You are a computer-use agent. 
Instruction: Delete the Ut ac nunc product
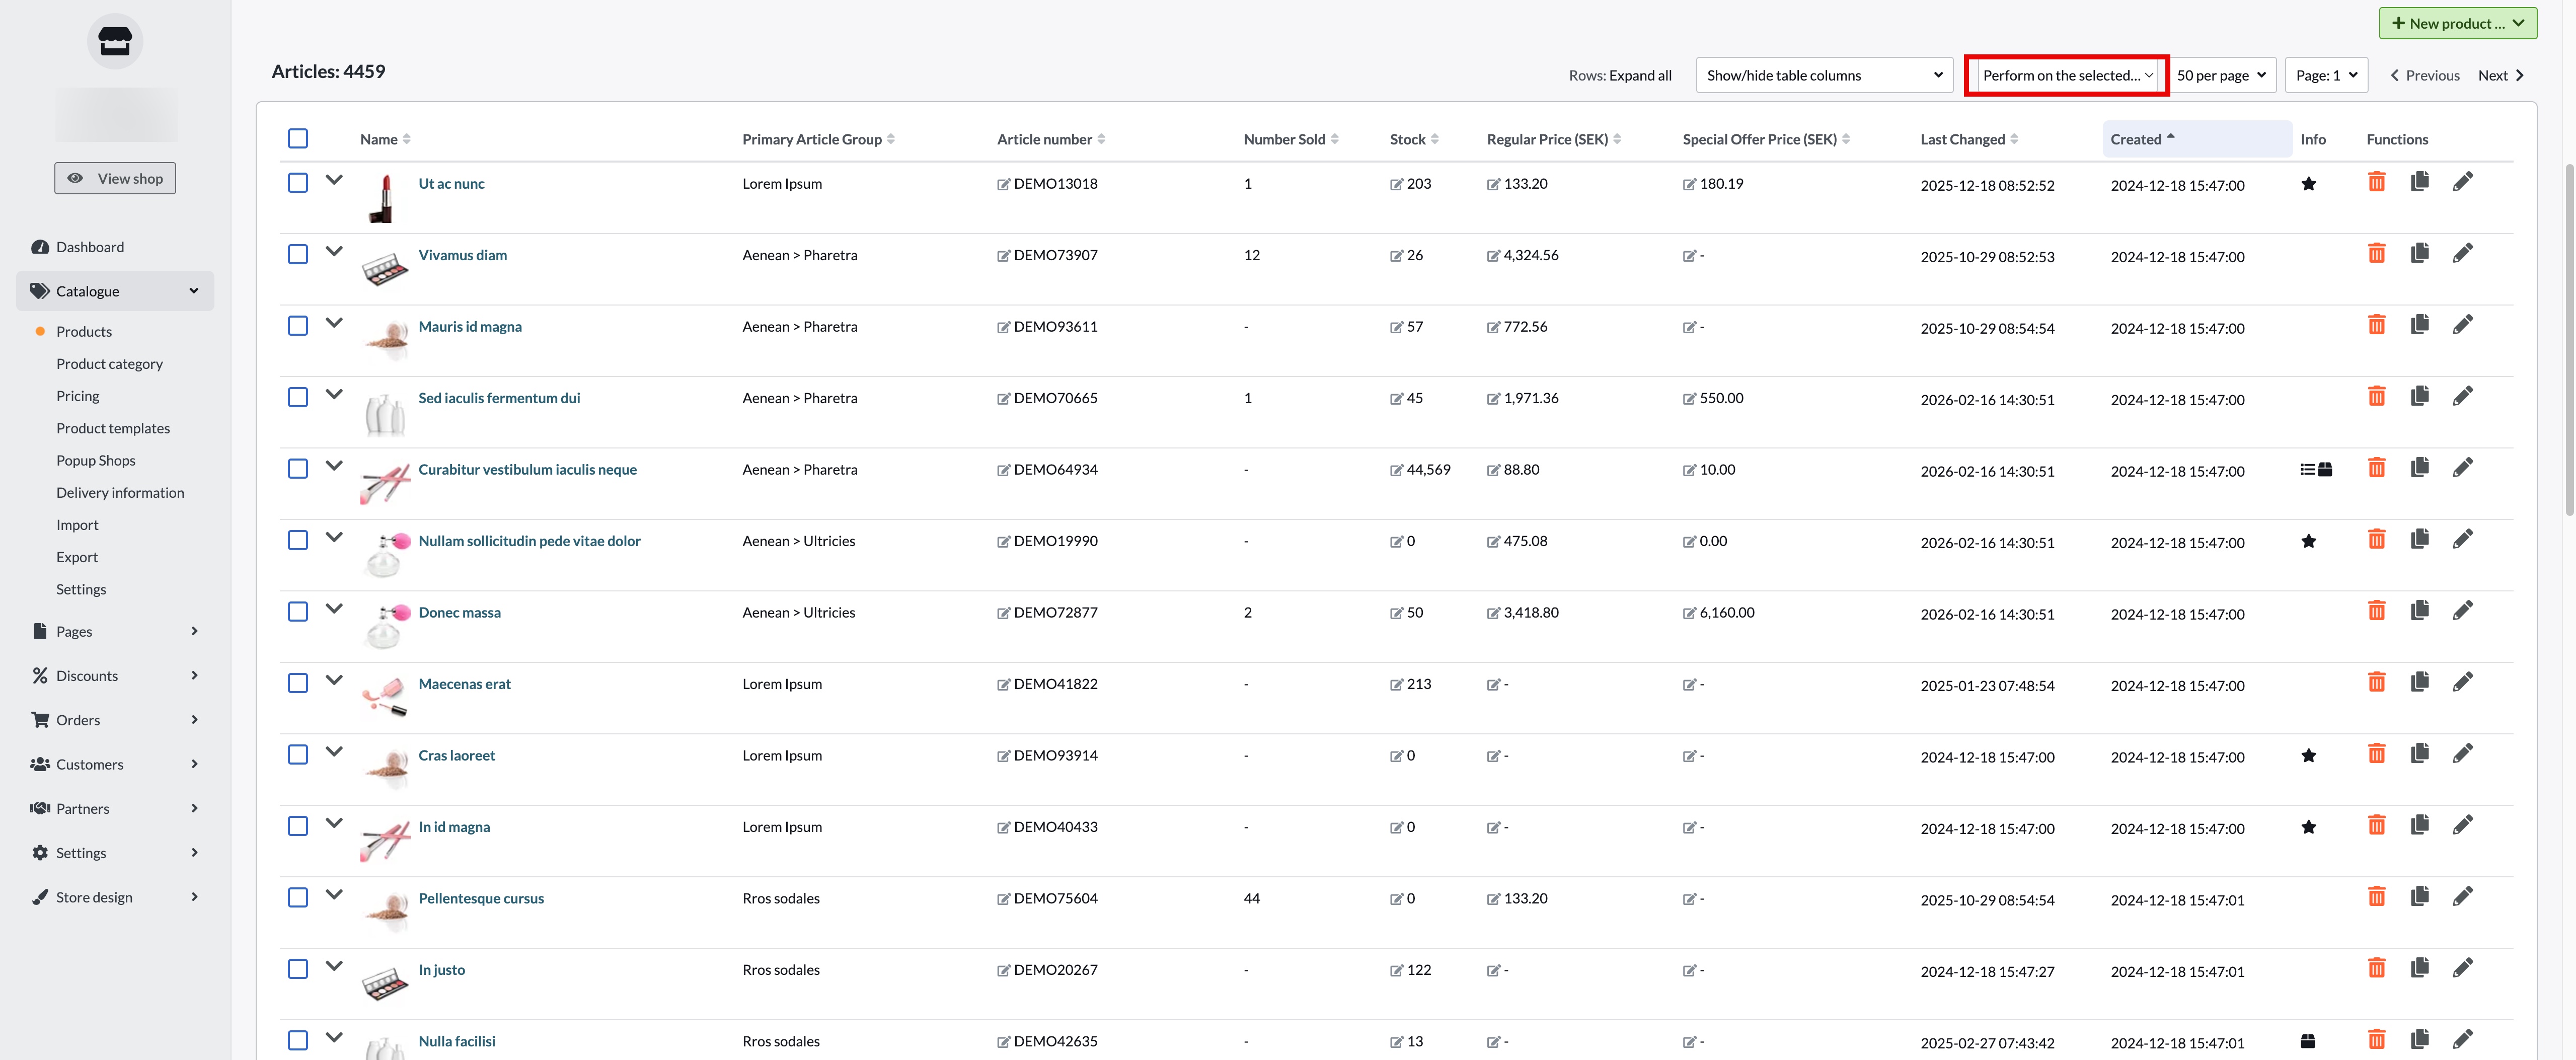click(x=2376, y=182)
